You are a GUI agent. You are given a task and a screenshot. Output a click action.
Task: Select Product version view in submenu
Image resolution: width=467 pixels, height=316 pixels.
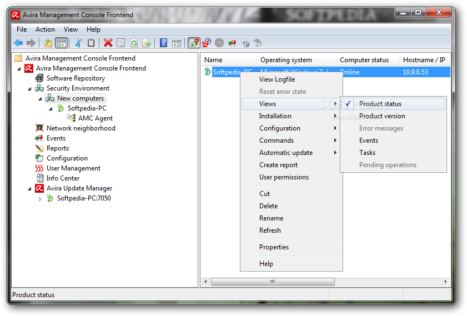pyautogui.click(x=394, y=116)
